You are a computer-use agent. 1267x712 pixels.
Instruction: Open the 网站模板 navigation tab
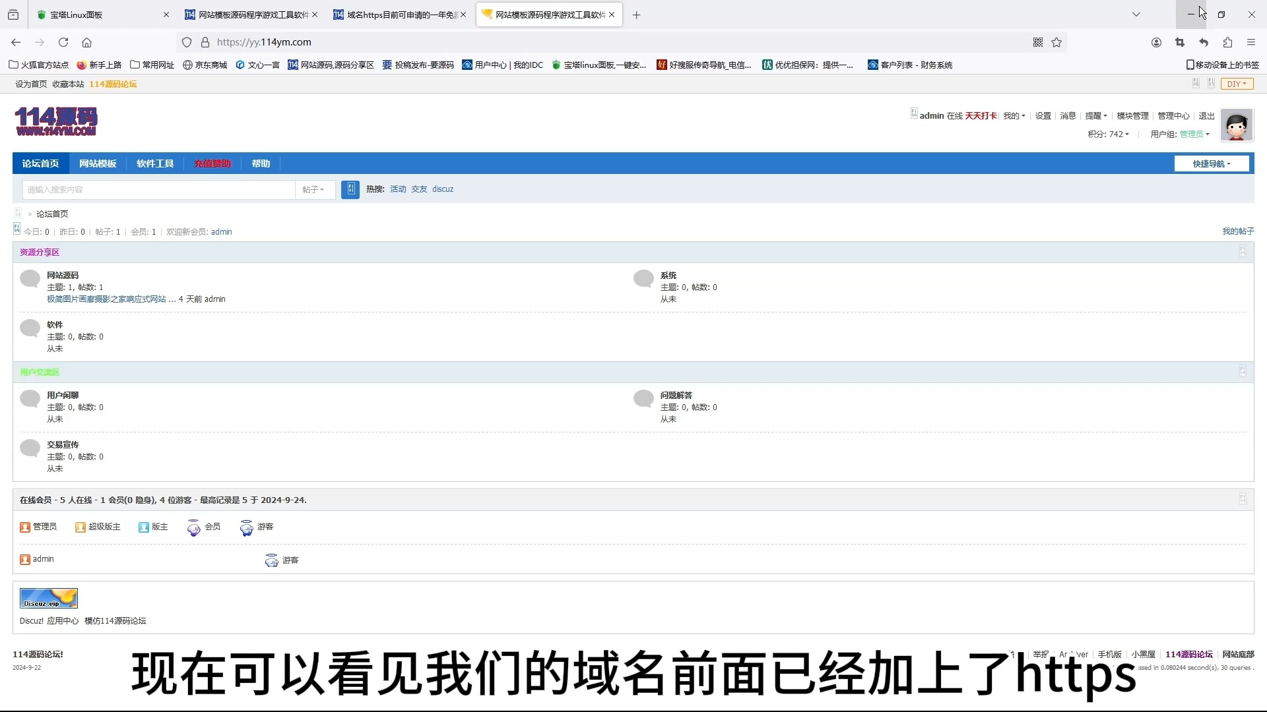(98, 163)
